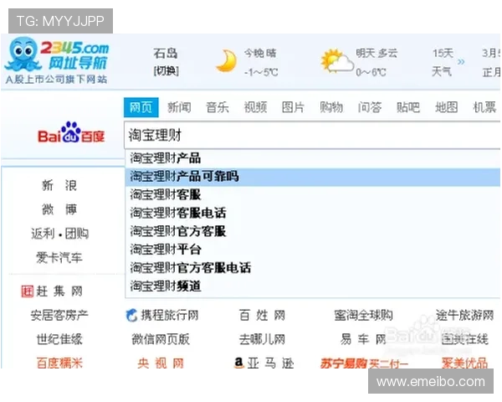Open the 世纪佳缘 link

click(59, 339)
